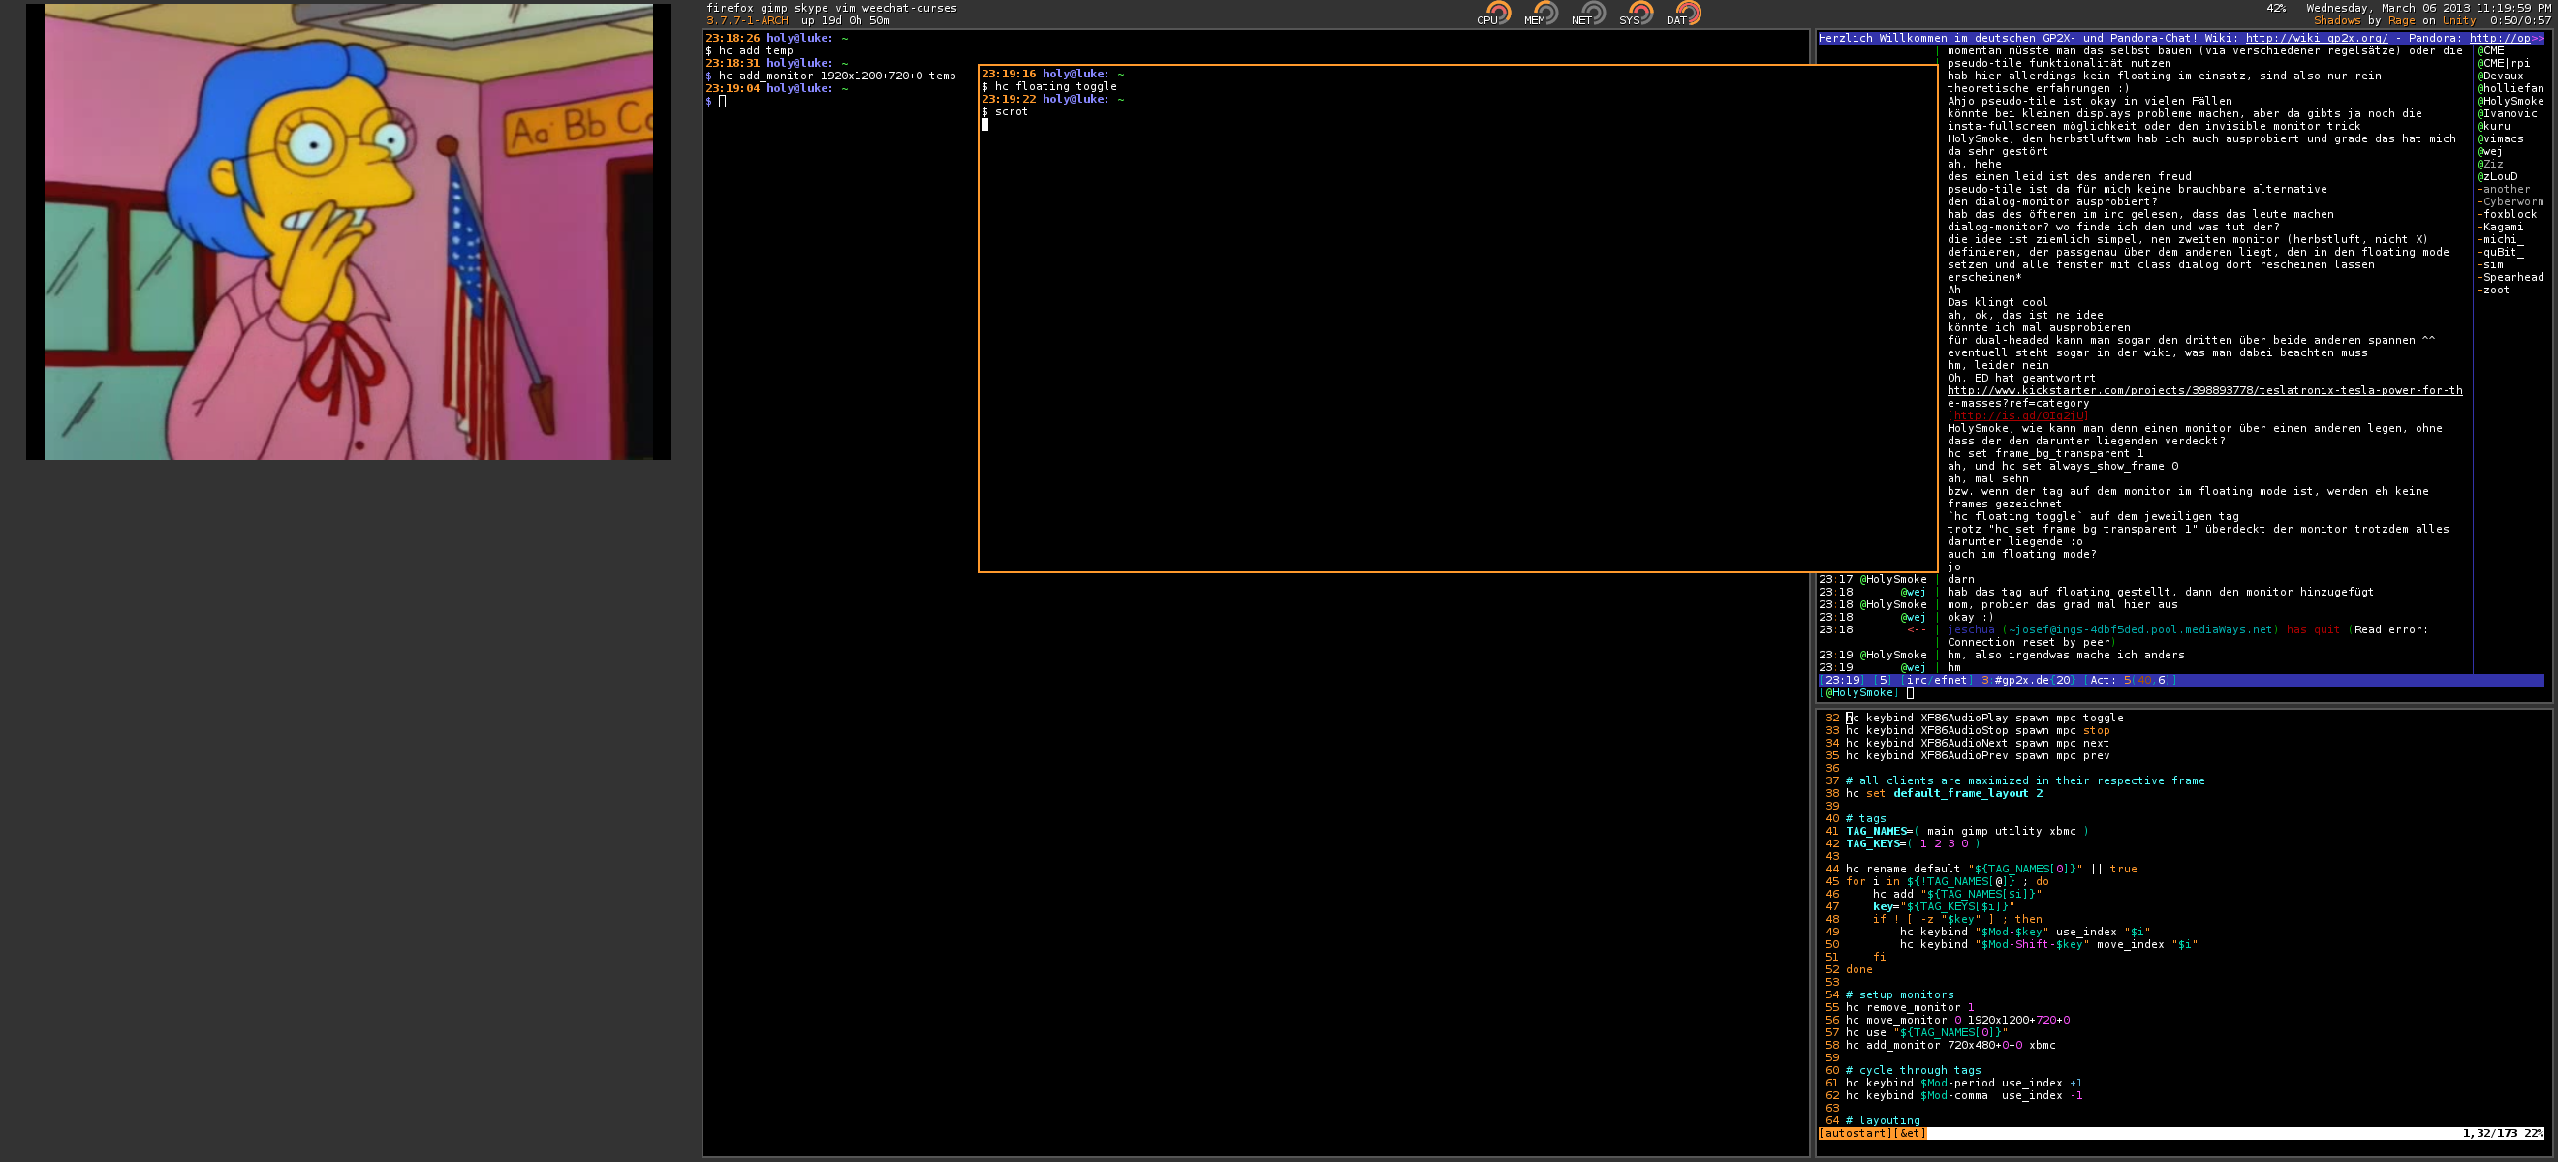Screen dimensions: 2558x1162
Task: Click vim line 38 'hc set default_frame_layout 2'
Action: pos(1945,793)
